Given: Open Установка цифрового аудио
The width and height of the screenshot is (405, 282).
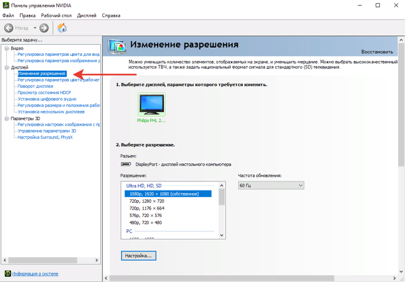Looking at the screenshot, I should point(47,99).
